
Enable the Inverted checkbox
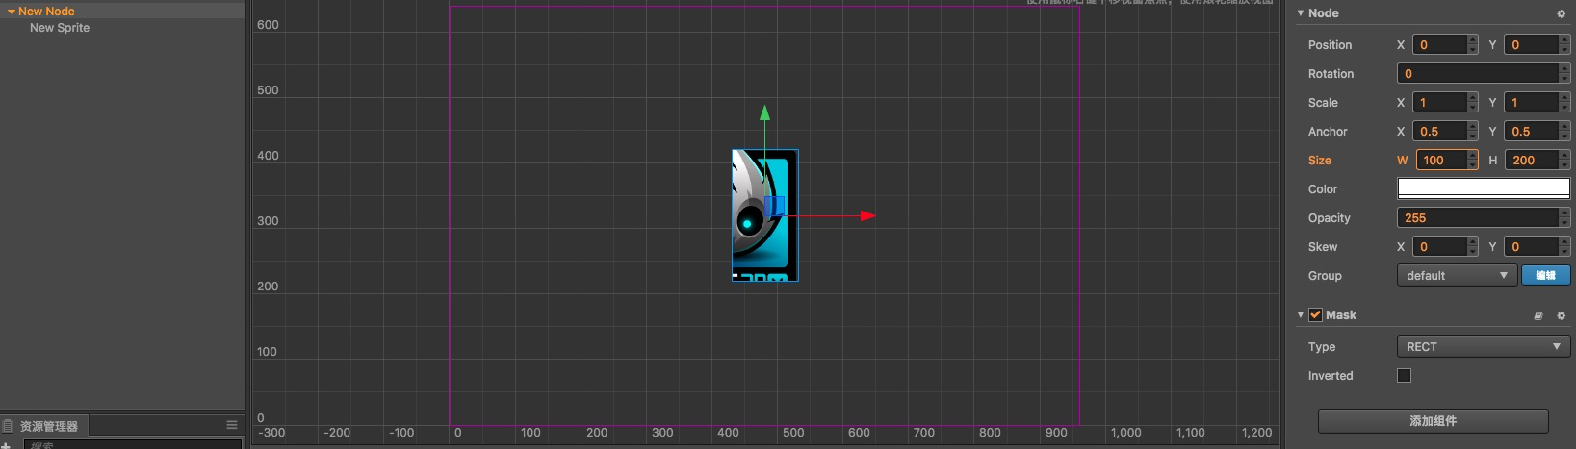(1404, 376)
